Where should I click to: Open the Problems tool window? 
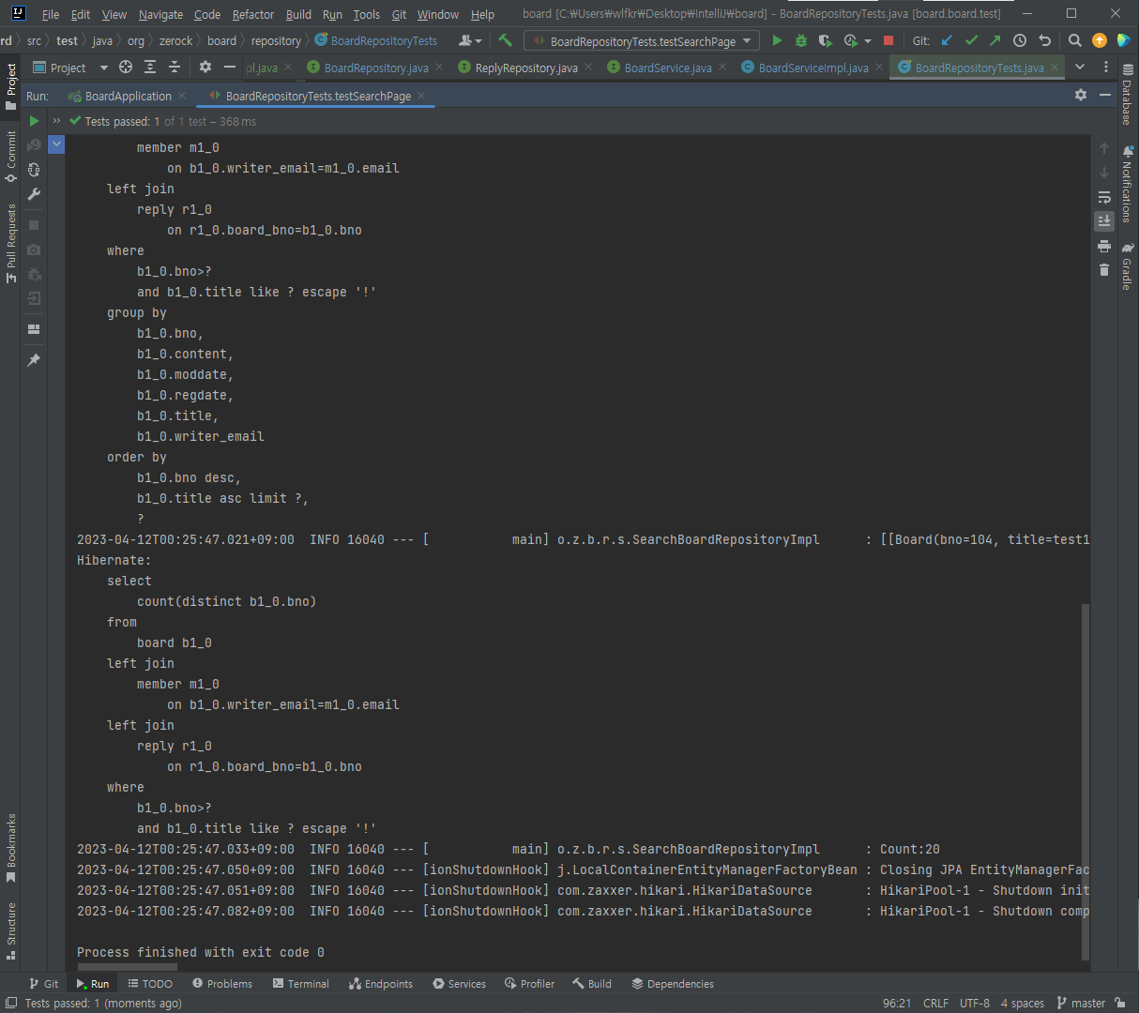coord(222,984)
